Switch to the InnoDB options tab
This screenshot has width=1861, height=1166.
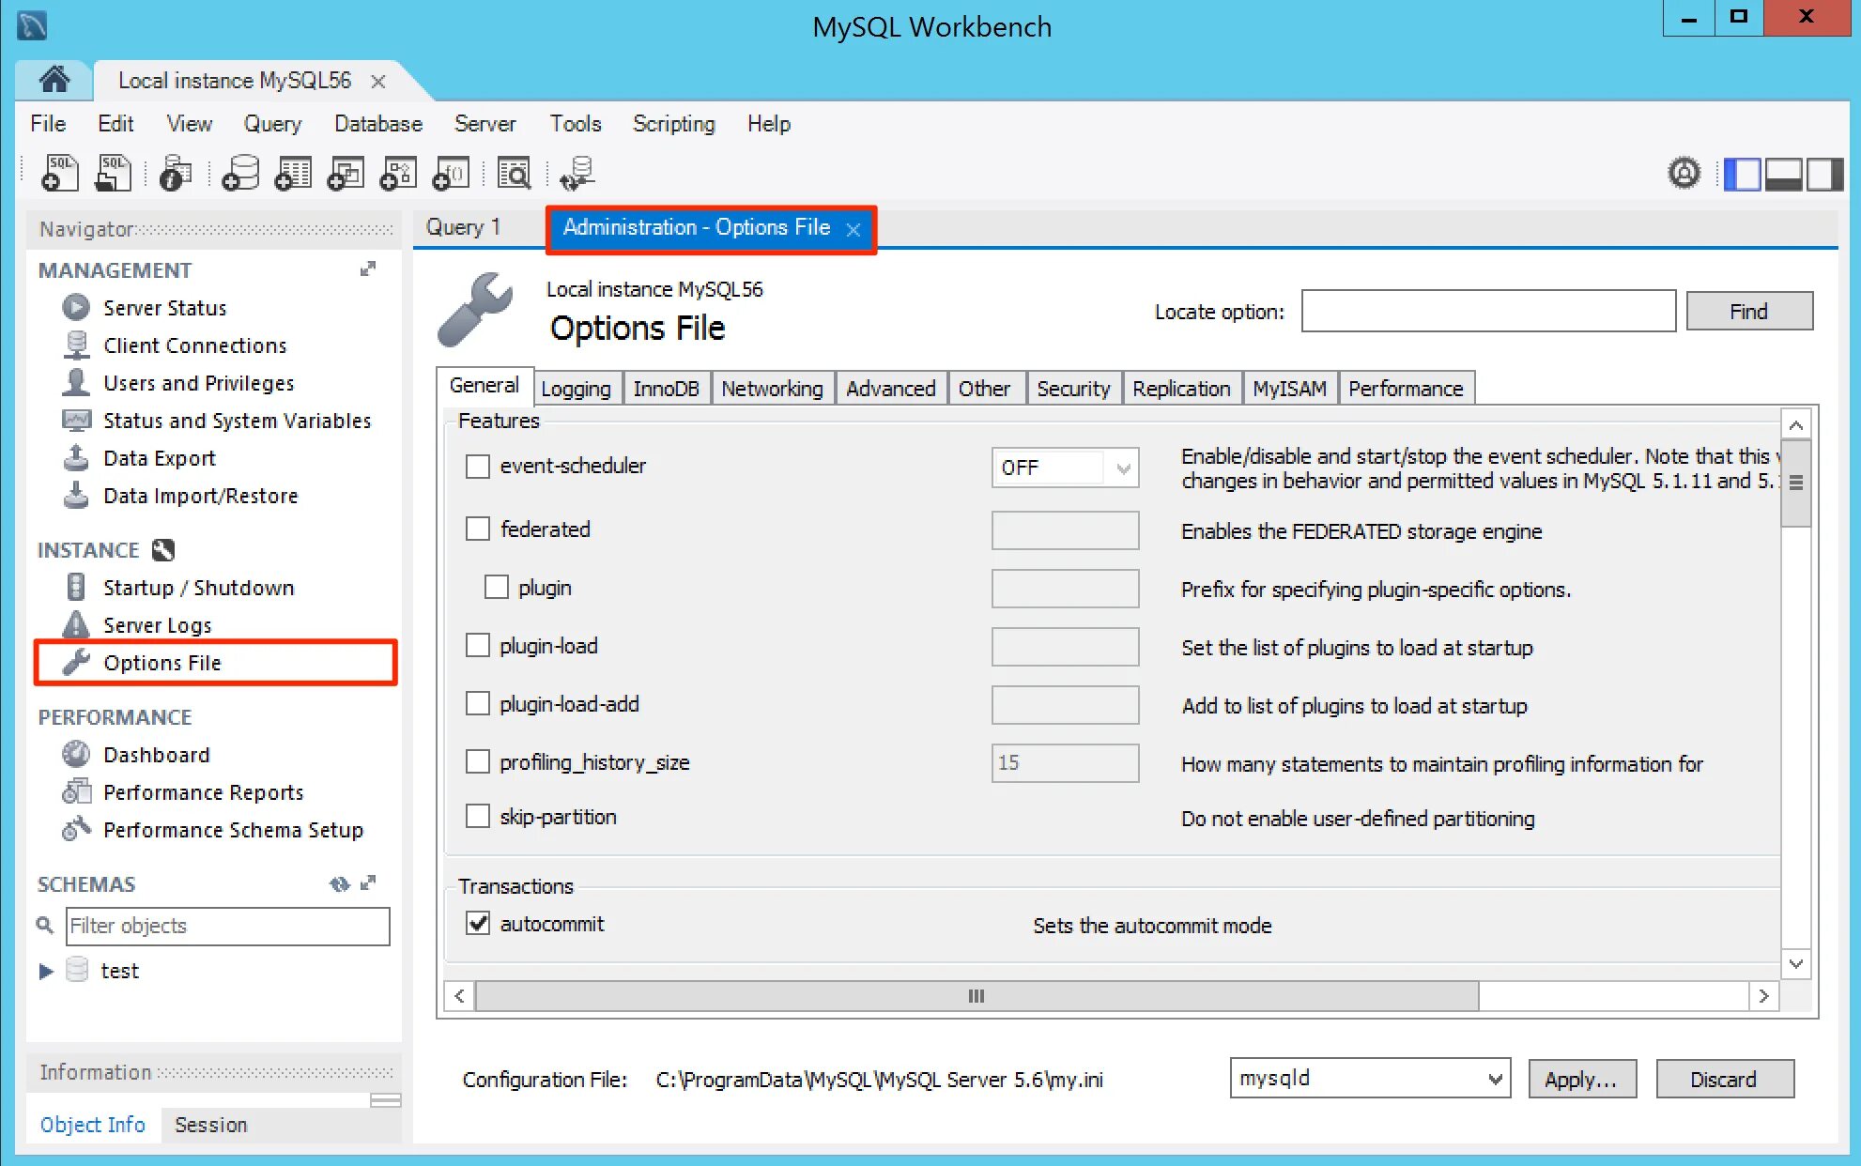pos(666,389)
